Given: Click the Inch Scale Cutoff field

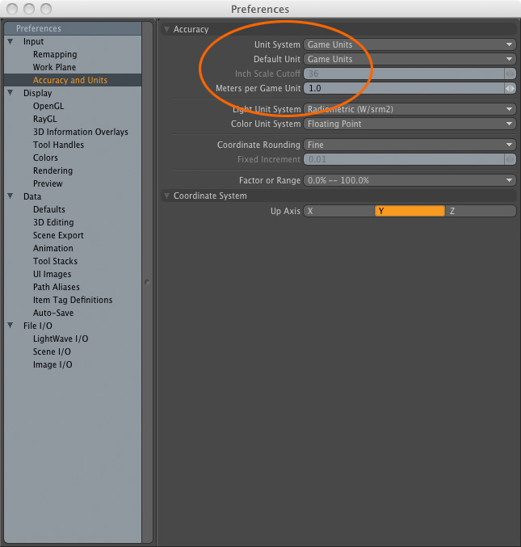Looking at the screenshot, I should (404, 74).
